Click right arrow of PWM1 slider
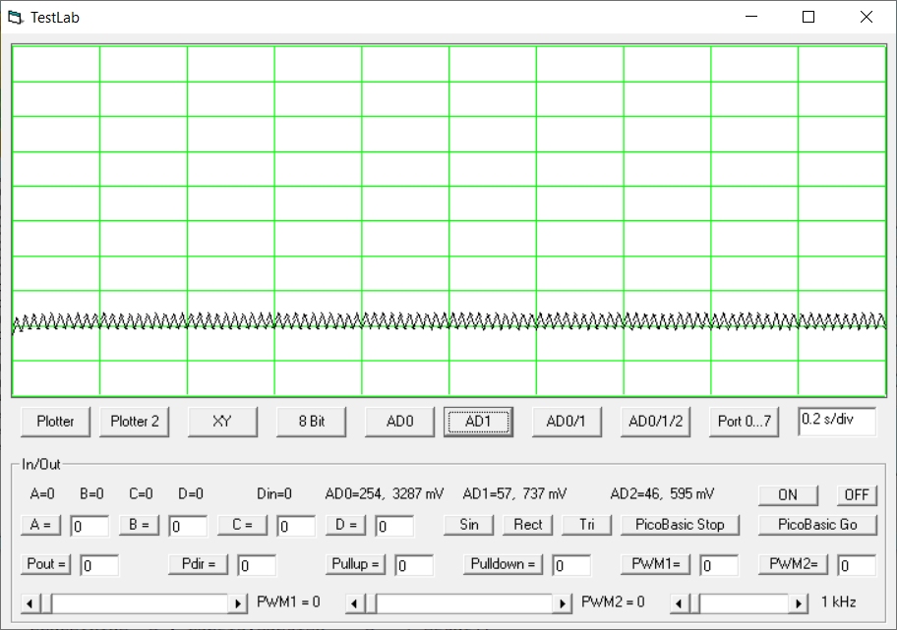897x630 pixels. (x=238, y=602)
